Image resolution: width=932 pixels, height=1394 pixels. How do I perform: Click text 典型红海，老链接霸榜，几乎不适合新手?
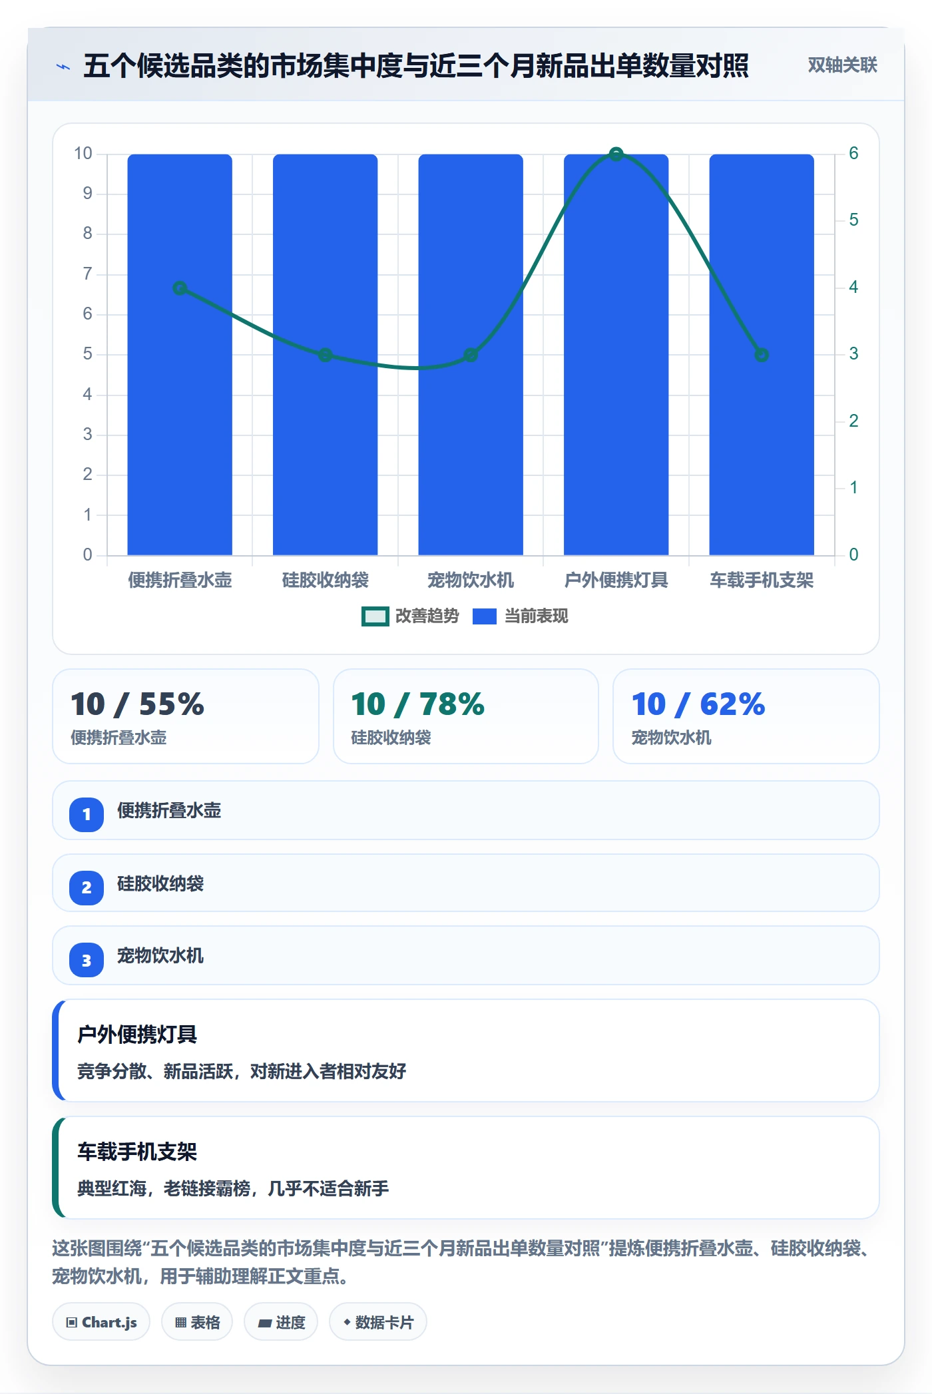click(233, 1188)
